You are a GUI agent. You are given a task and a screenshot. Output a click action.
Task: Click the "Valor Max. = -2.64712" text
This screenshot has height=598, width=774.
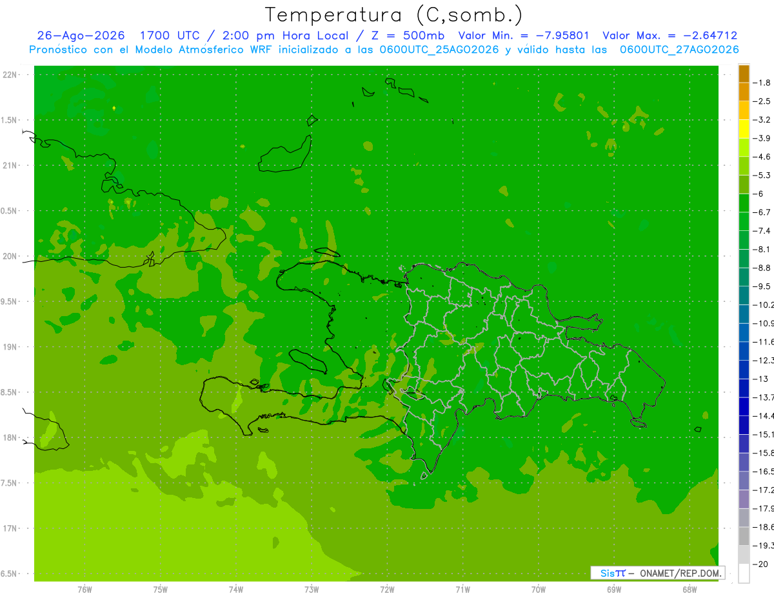[x=670, y=35]
